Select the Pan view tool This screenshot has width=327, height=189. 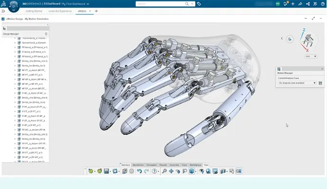171,171
